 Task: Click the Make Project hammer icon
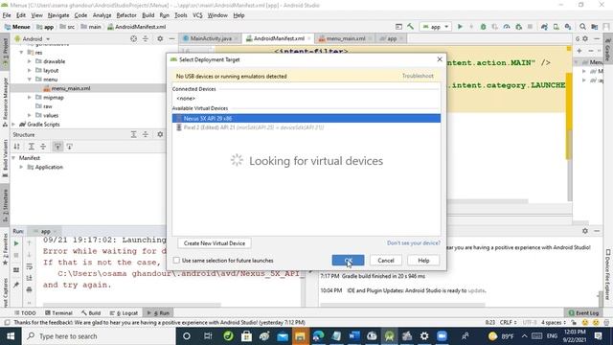[x=410, y=27]
